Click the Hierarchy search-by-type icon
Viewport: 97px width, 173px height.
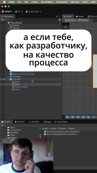point(60,20)
